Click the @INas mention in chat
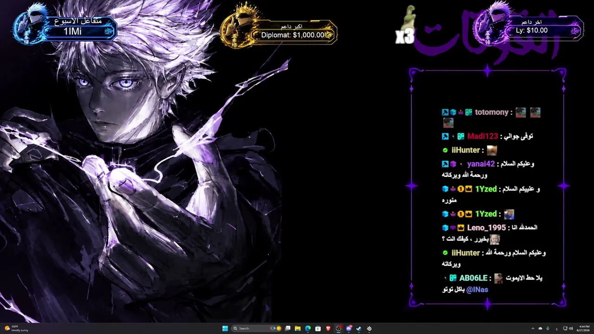This screenshot has width=594, height=334. (x=477, y=289)
